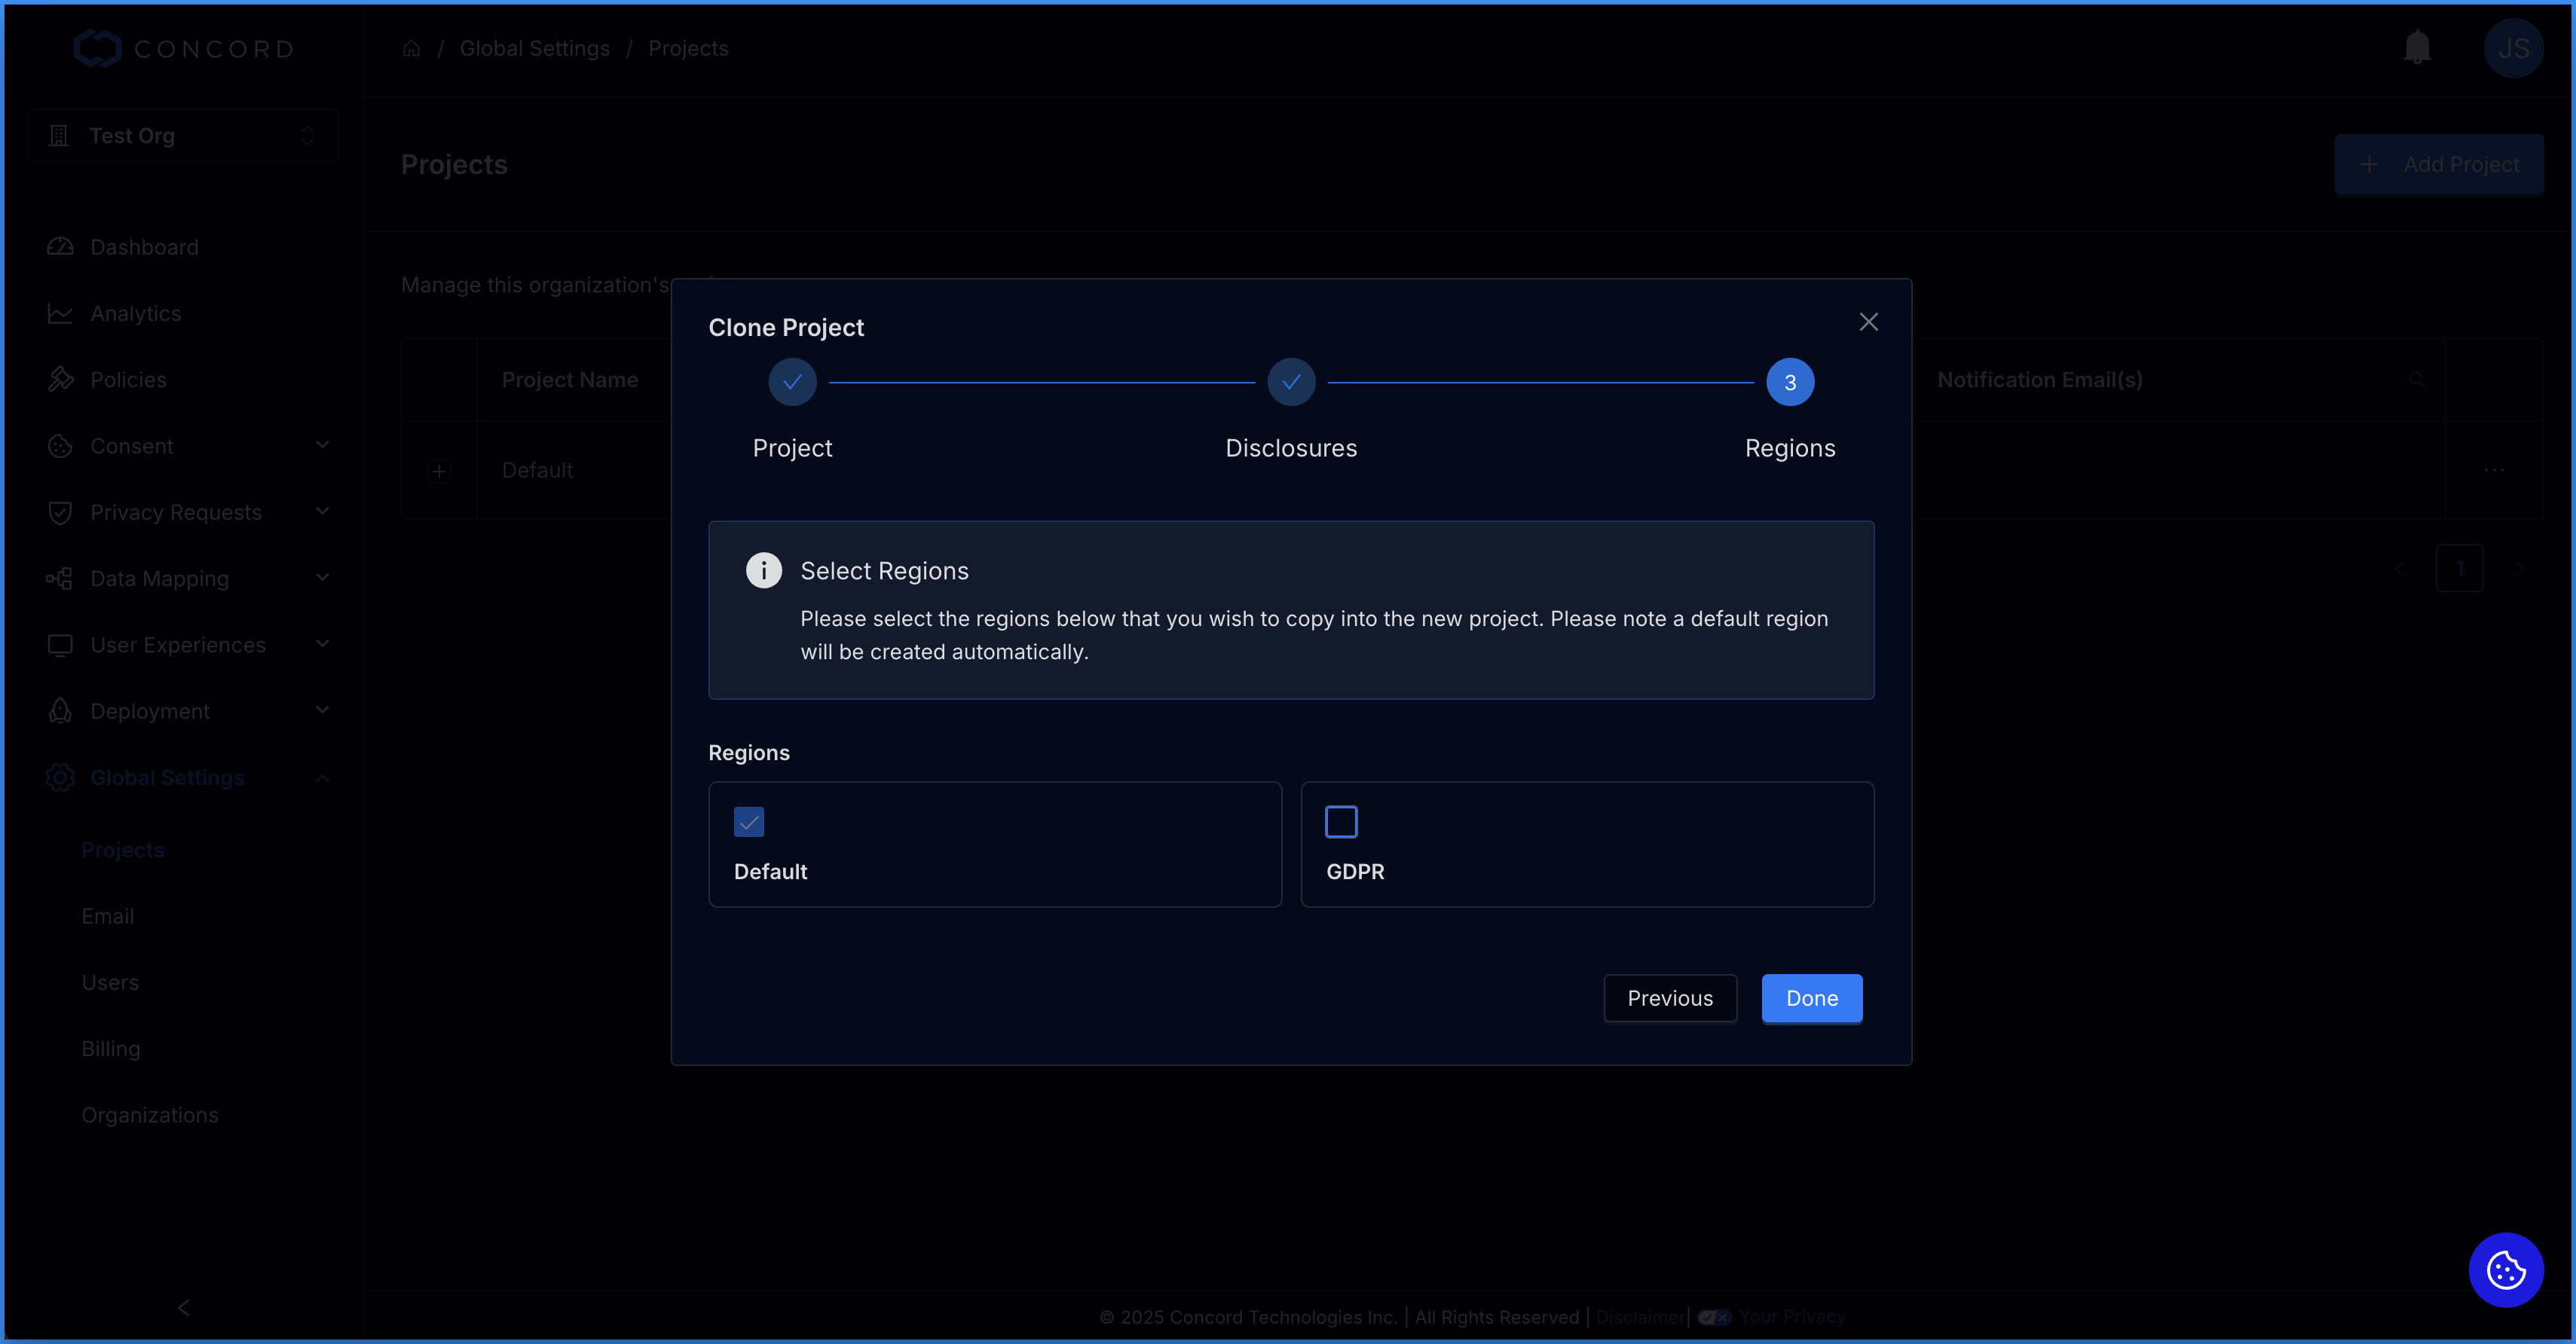2576x1344 pixels.
Task: Go to the next page arrow
Action: (2520, 567)
